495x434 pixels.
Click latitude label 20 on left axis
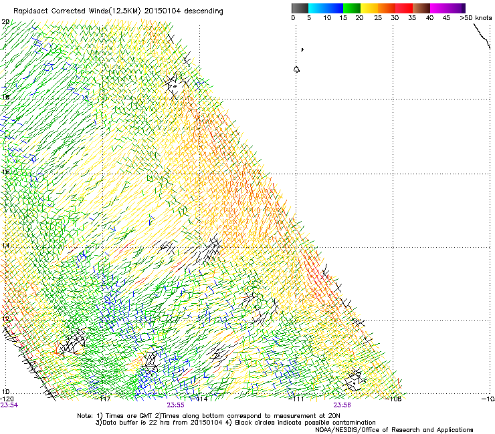[5, 22]
